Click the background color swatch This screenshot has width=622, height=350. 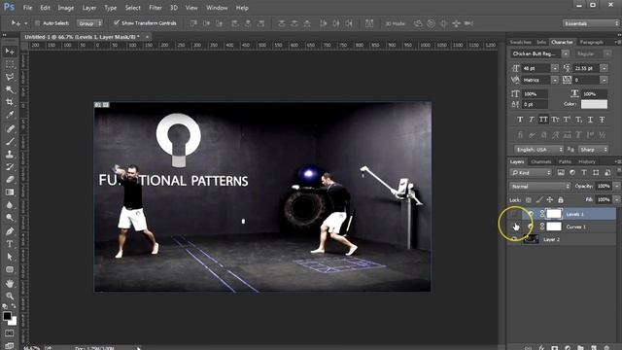(x=13, y=321)
